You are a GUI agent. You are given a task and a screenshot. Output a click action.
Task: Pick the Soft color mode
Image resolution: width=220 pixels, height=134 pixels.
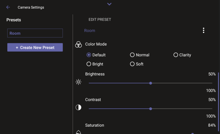coord(132,64)
